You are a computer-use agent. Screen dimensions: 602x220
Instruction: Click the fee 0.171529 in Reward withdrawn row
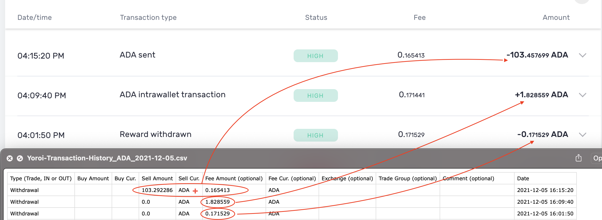411,134
